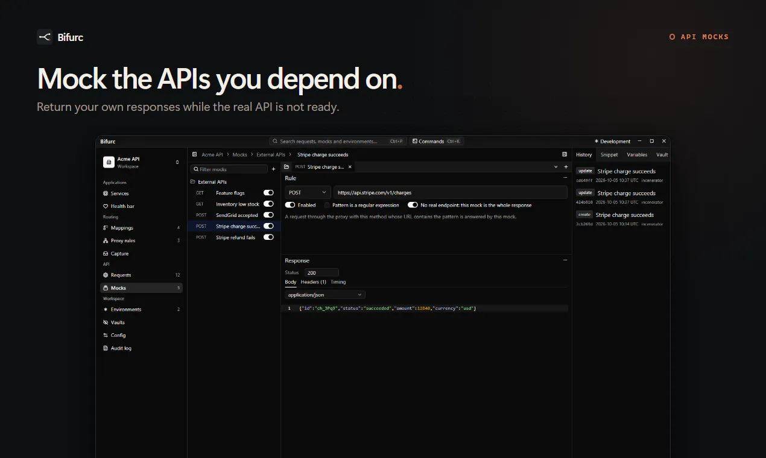
Task: Disable the Feature flags mock toggle
Action: coord(268,193)
